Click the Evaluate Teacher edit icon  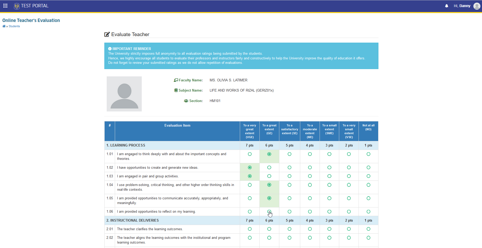pos(107,34)
